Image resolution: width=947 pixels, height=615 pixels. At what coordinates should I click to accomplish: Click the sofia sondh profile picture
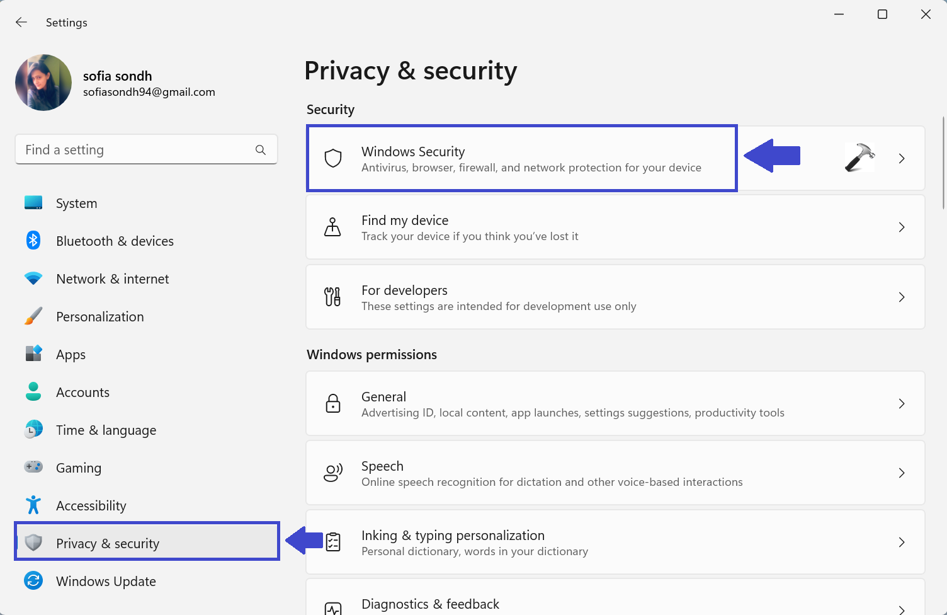click(x=43, y=83)
